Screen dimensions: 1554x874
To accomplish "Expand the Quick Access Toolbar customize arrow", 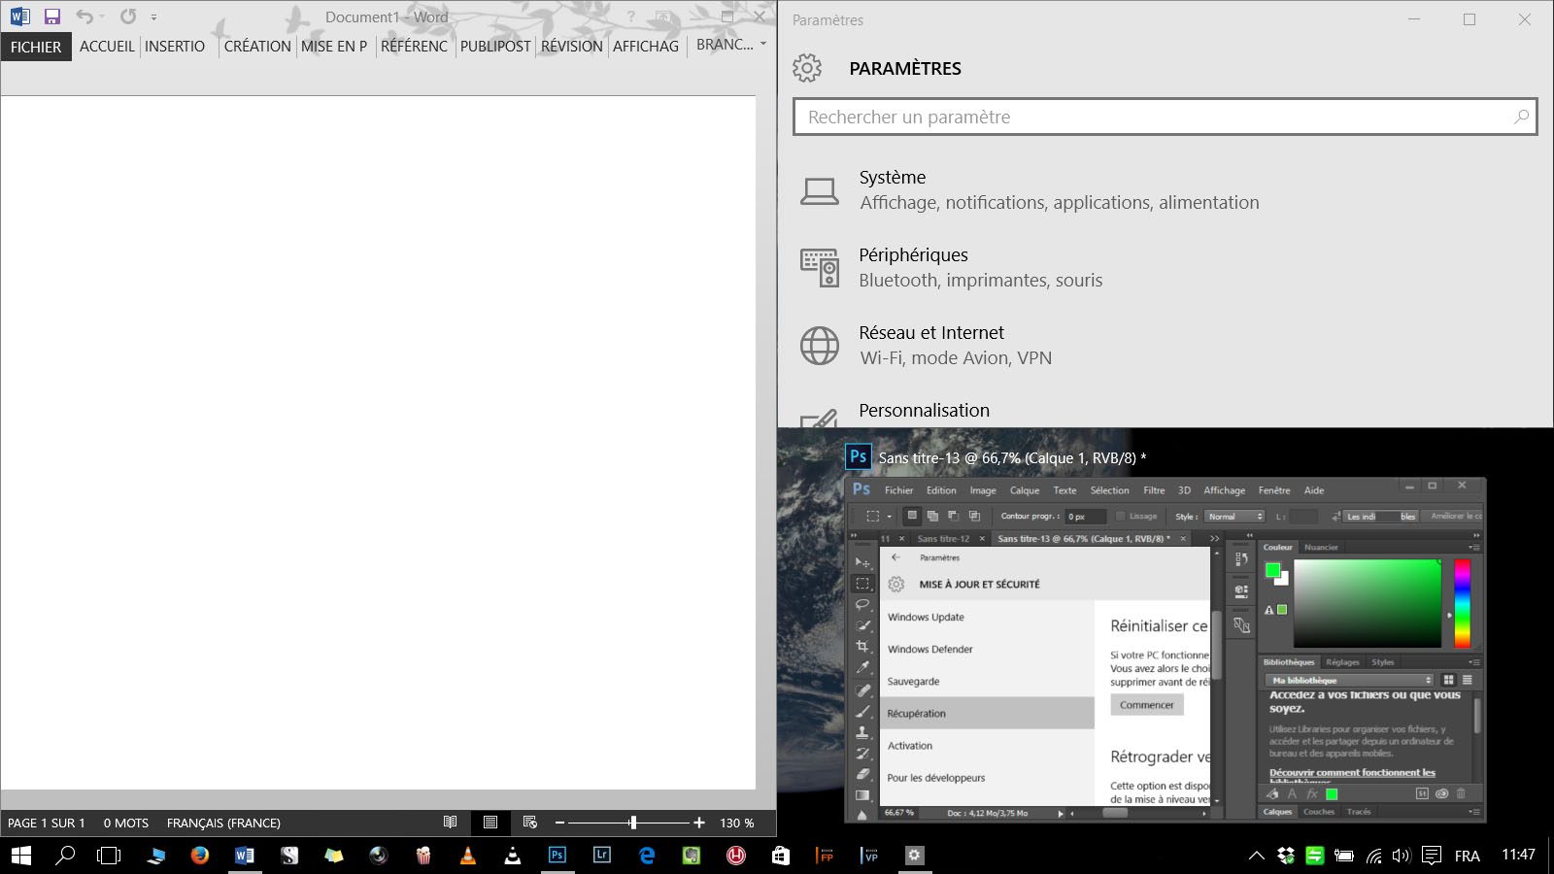I will (153, 17).
